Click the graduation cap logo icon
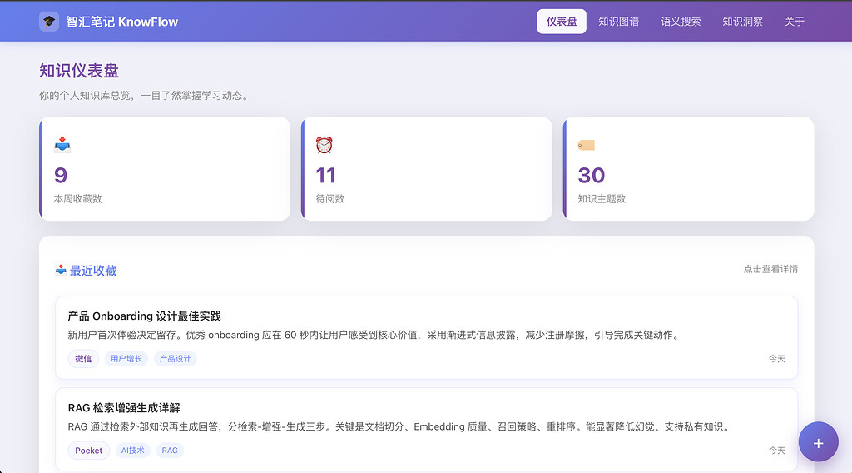 (49, 22)
